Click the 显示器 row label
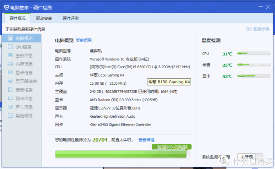 point(61,108)
